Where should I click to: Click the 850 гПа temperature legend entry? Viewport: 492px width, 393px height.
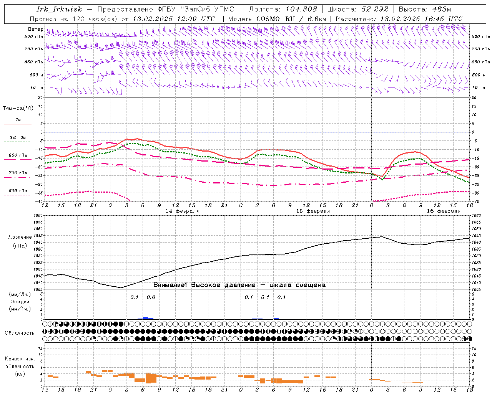[18, 155]
